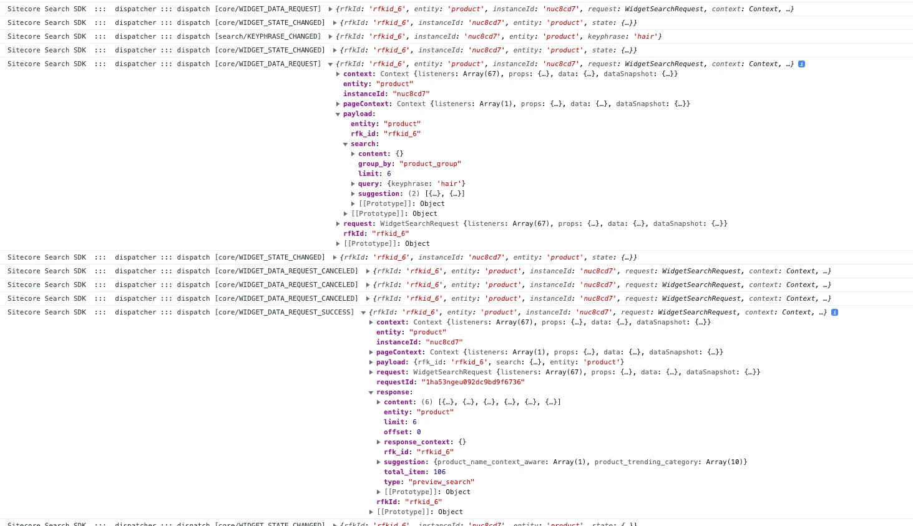This screenshot has width=913, height=526.
Task: Select limit: 6 under search payload
Action: click(374, 174)
